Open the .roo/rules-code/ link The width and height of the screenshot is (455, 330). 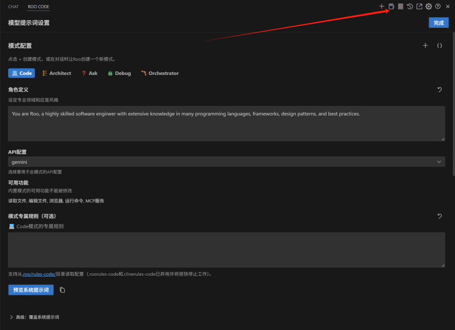(39, 274)
